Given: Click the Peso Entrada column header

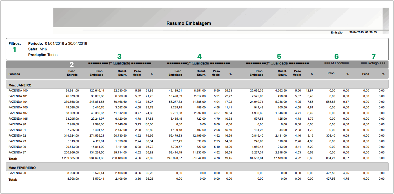Looking at the screenshot, I should click(x=72, y=73).
